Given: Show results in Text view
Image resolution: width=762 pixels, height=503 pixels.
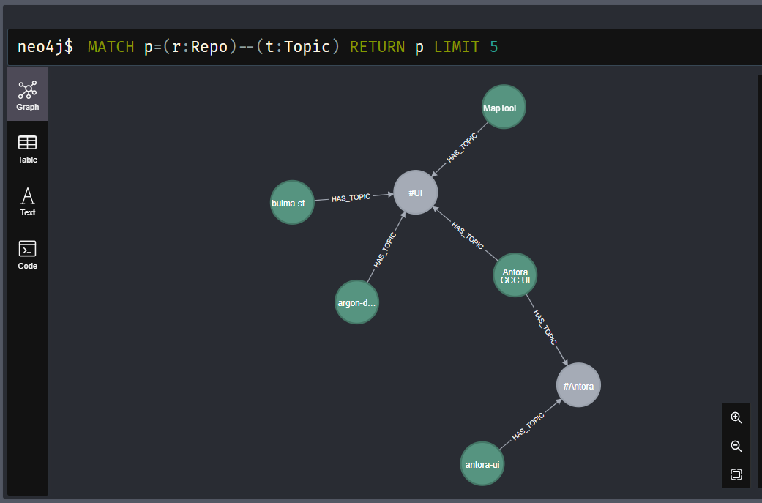Looking at the screenshot, I should point(28,201).
